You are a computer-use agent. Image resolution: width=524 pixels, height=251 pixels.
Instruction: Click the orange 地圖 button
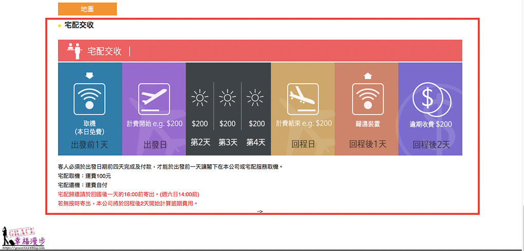(x=87, y=9)
